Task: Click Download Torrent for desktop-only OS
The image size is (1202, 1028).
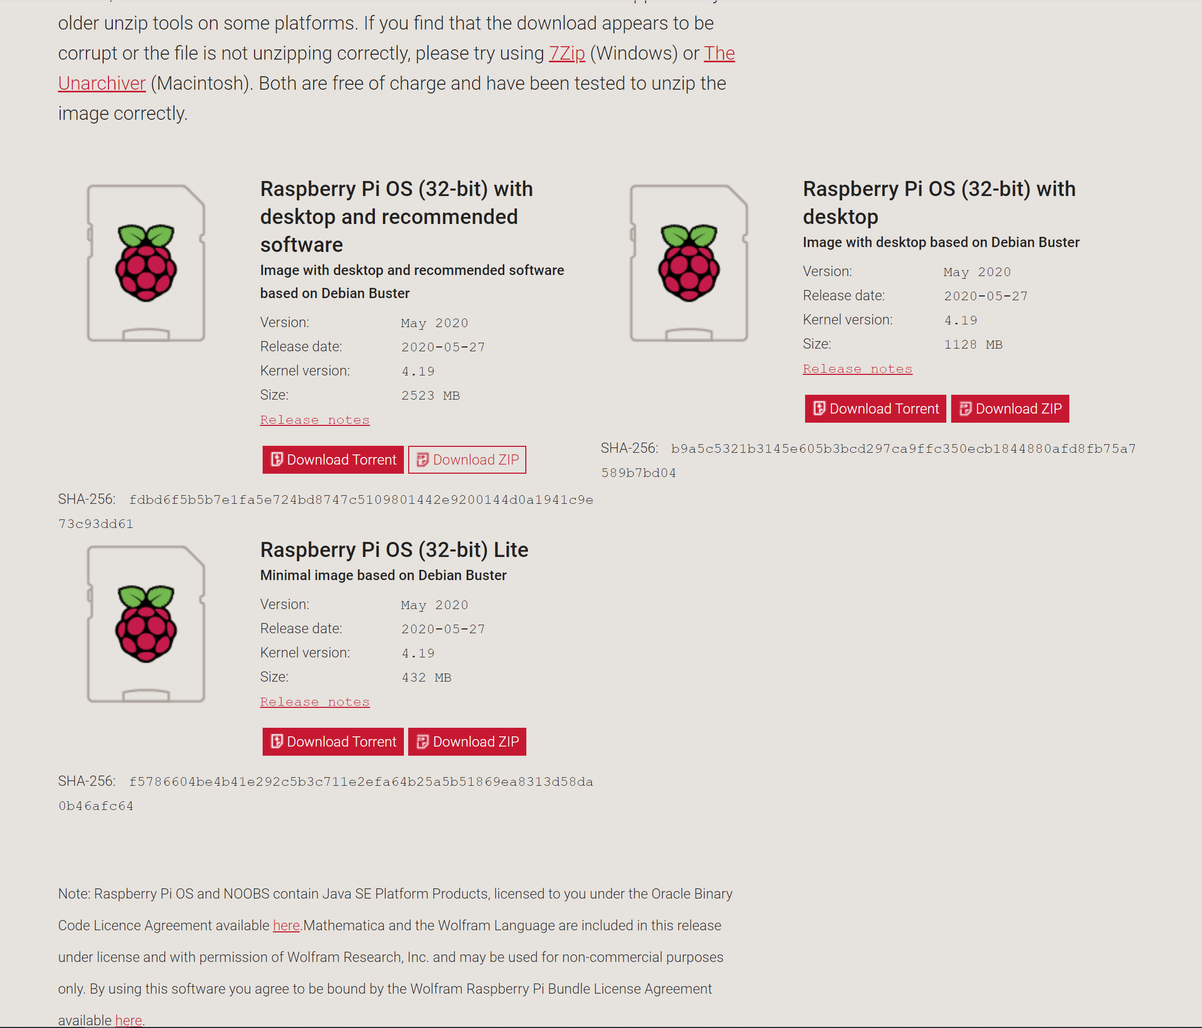Action: tap(875, 408)
